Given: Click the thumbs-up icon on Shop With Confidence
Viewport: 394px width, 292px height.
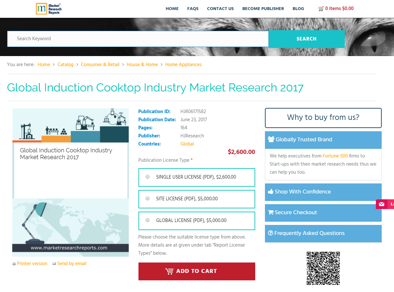Looking at the screenshot, I should click(x=271, y=192).
